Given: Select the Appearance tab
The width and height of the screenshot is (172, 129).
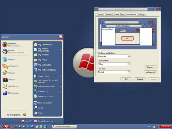Looking at the screenshot, I should (131, 14).
